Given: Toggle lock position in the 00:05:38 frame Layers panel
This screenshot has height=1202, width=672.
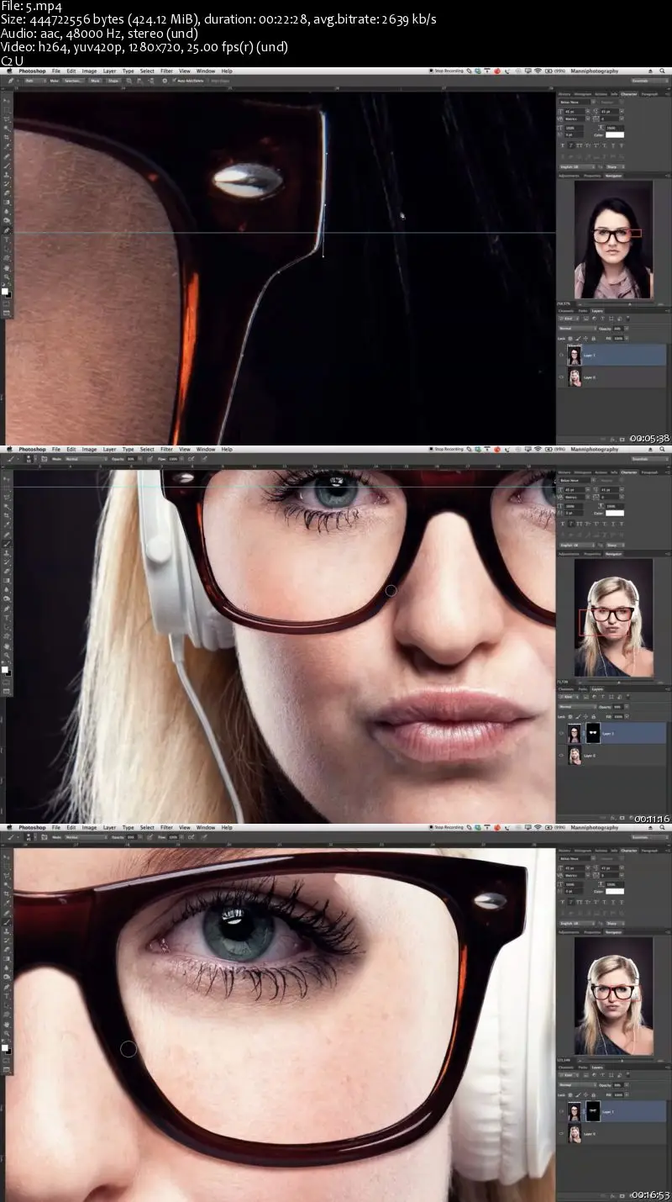Looking at the screenshot, I should pyautogui.click(x=585, y=338).
